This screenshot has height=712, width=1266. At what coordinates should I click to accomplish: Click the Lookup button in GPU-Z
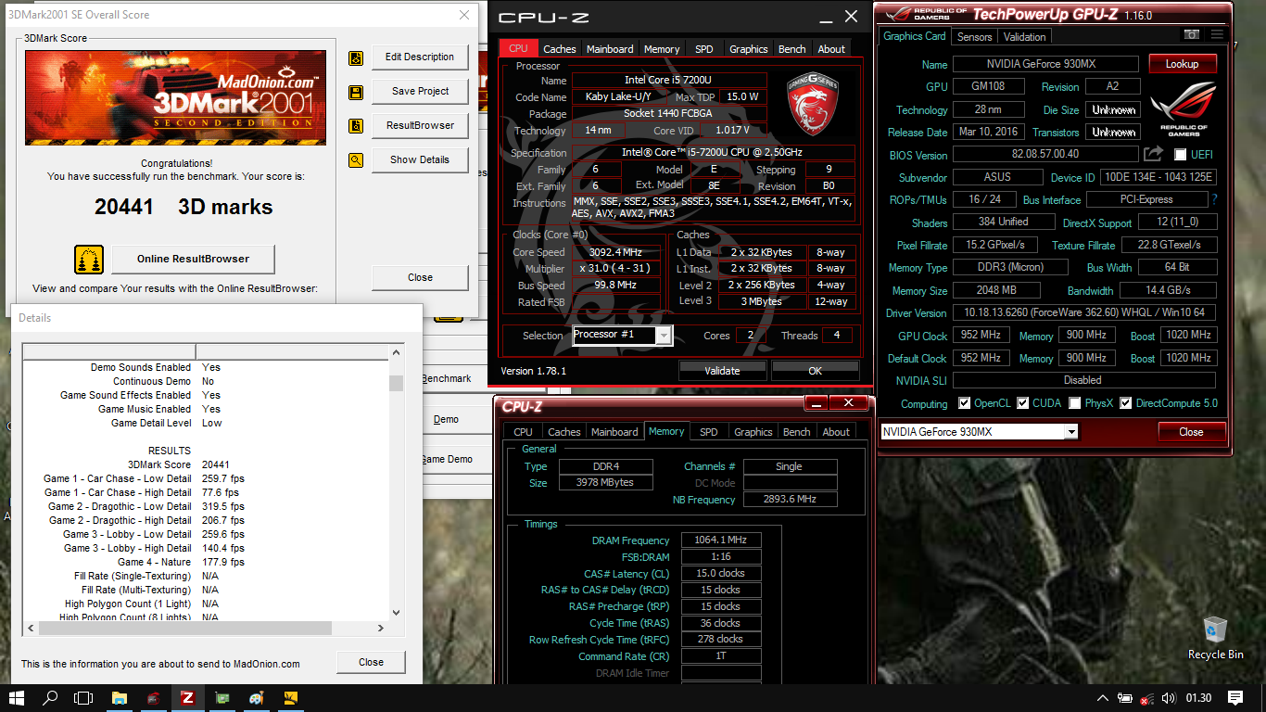pos(1182,64)
